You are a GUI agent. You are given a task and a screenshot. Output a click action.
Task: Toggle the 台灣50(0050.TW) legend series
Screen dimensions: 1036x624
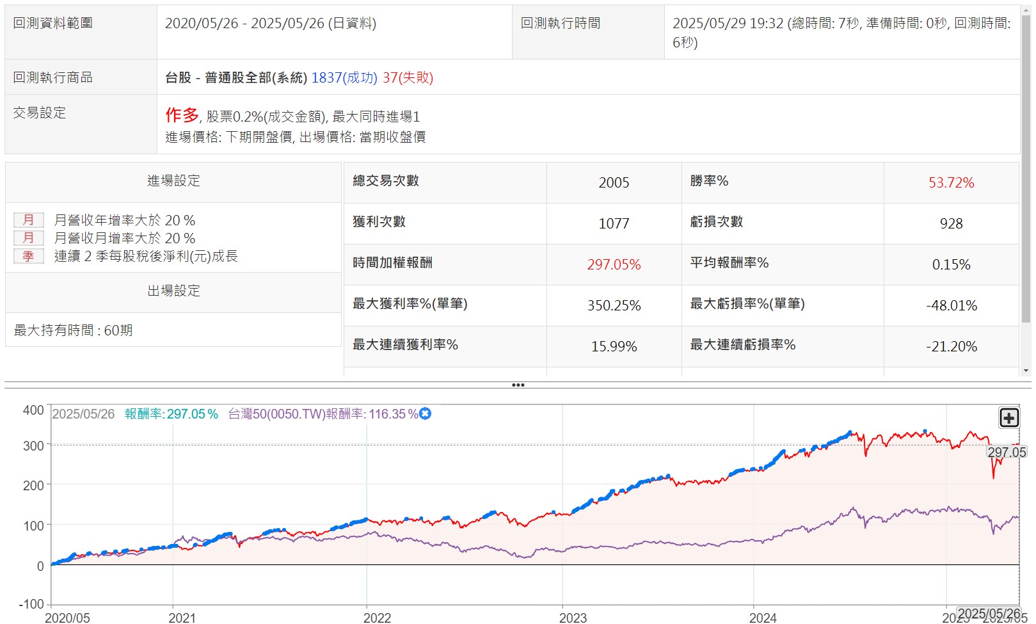[x=323, y=414]
